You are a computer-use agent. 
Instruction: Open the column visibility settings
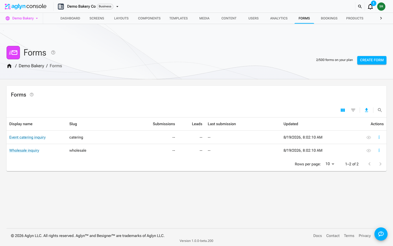(343, 110)
